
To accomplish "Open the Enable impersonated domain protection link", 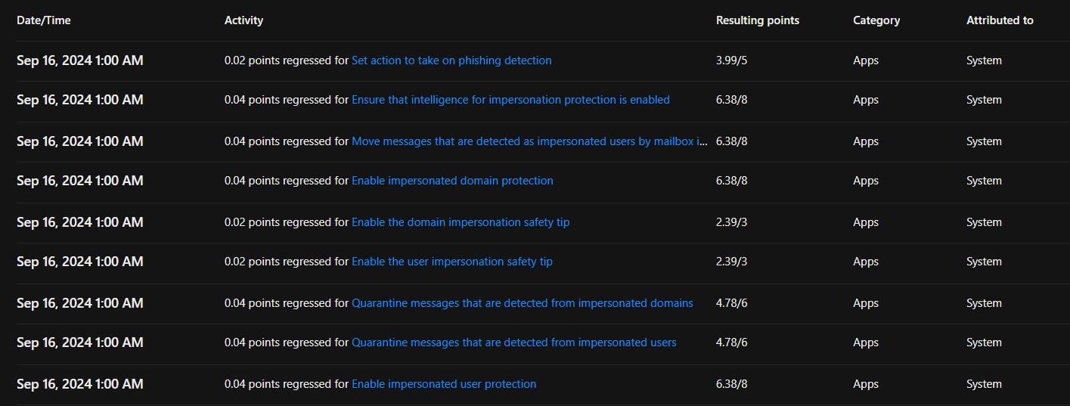I will click(x=452, y=181).
